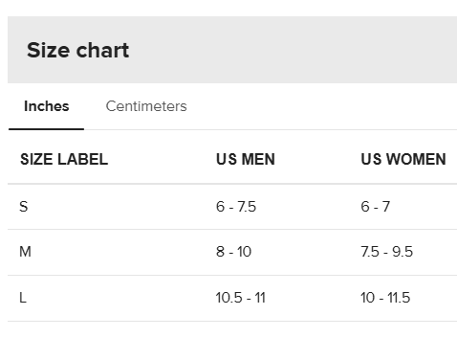Click the SIZE LABEL column header
The image size is (457, 360).
tap(64, 159)
